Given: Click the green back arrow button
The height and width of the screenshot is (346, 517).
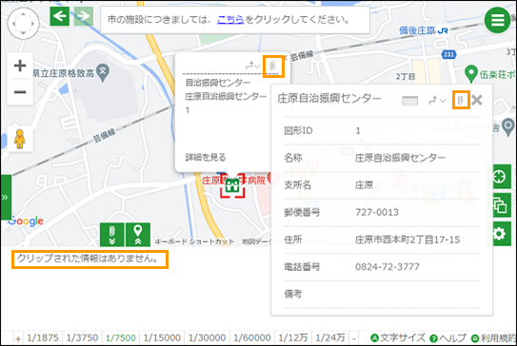Looking at the screenshot, I should pyautogui.click(x=60, y=16).
